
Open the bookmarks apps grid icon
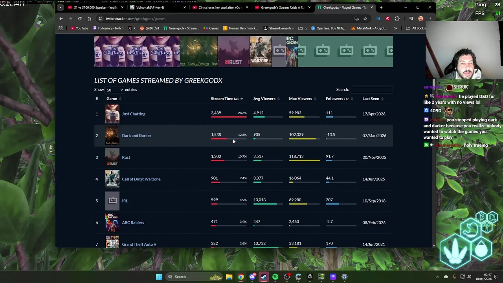pyautogui.click(x=61, y=28)
